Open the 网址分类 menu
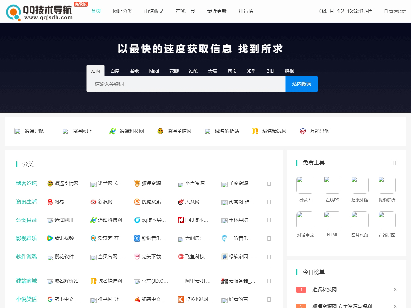This screenshot has height=308, width=411. [123, 11]
